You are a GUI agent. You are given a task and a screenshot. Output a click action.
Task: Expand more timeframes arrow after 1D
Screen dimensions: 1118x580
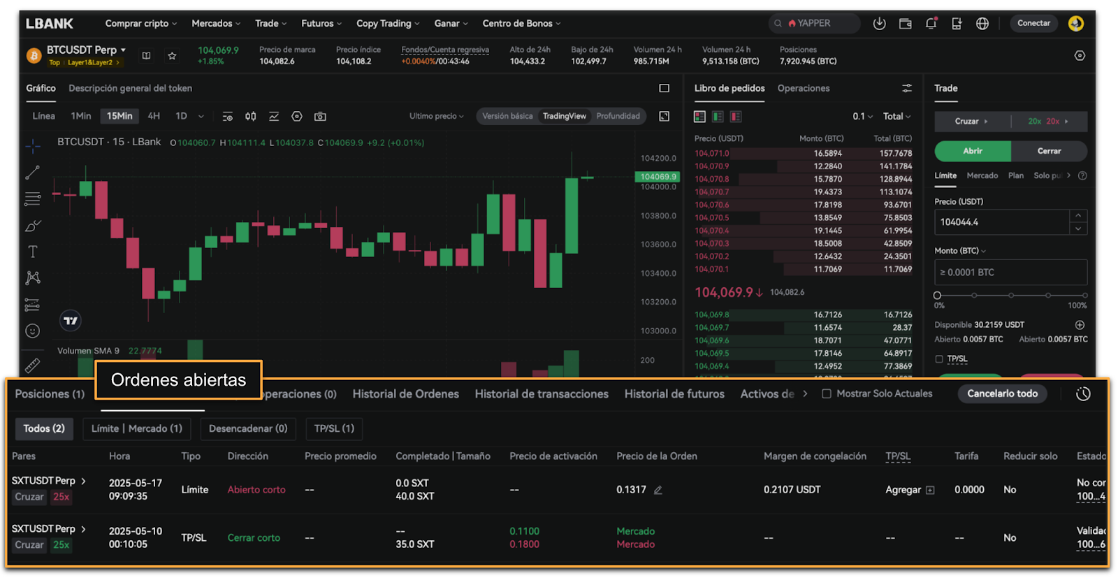click(x=201, y=117)
